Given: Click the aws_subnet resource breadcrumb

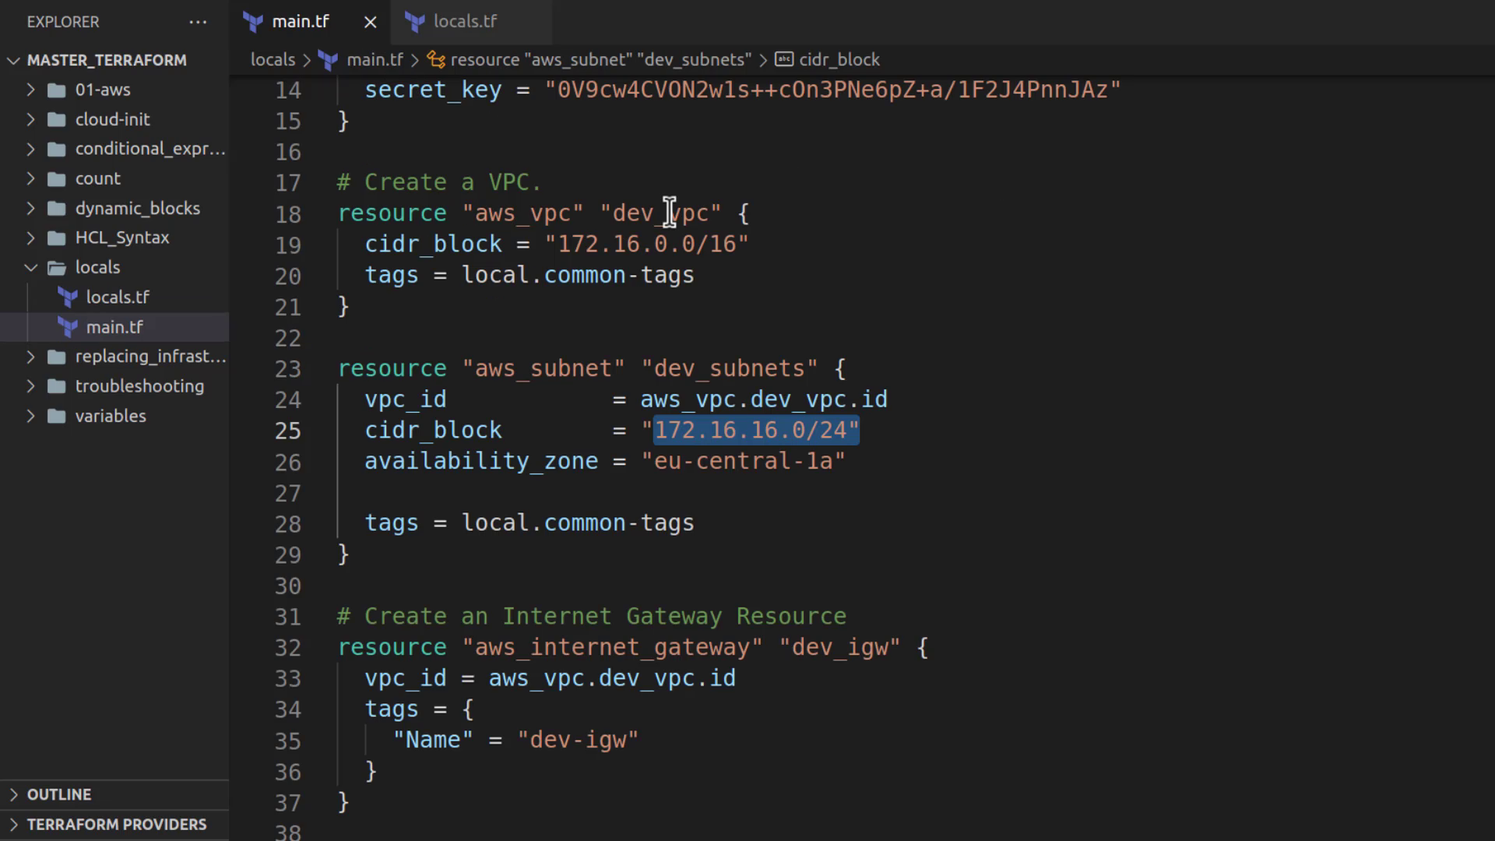Looking at the screenshot, I should click(x=600, y=60).
